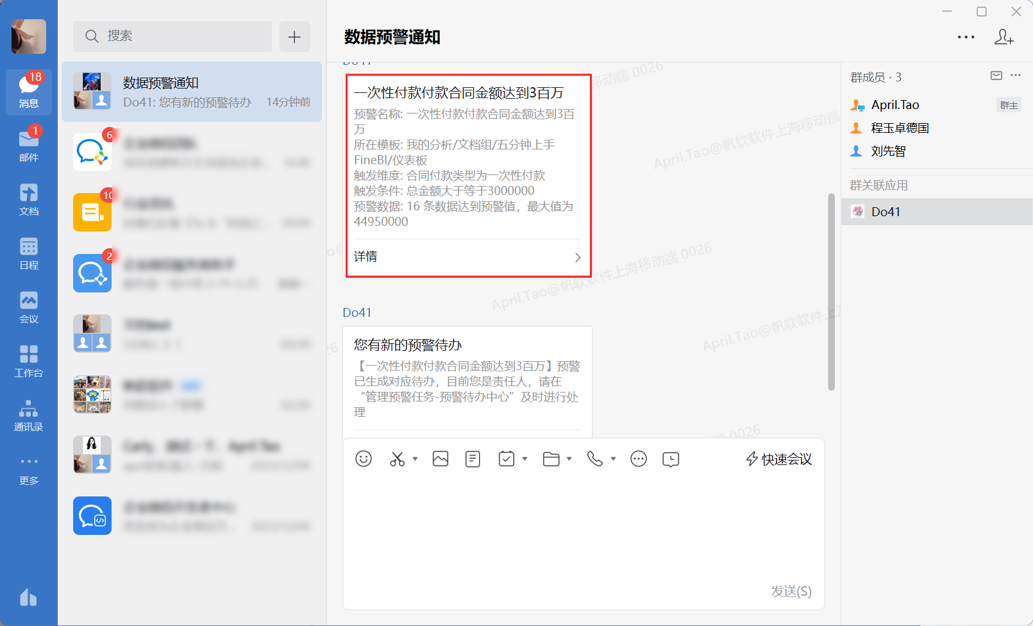Screen dimensions: 1033x626
Task: Click the add member icon in the header
Action: click(x=1004, y=37)
